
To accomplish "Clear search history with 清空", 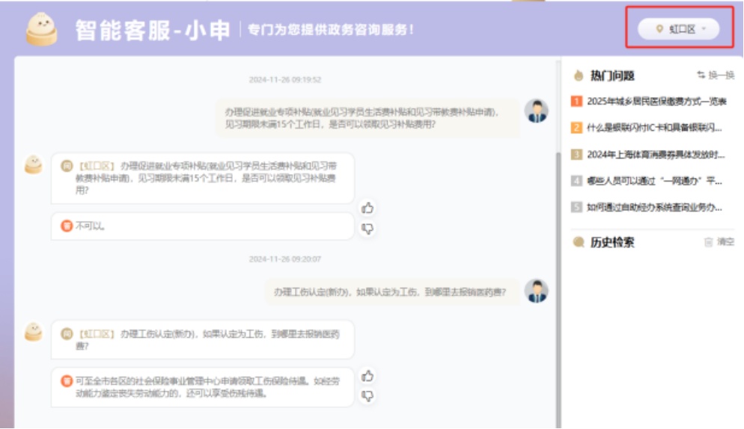I will click(x=719, y=242).
